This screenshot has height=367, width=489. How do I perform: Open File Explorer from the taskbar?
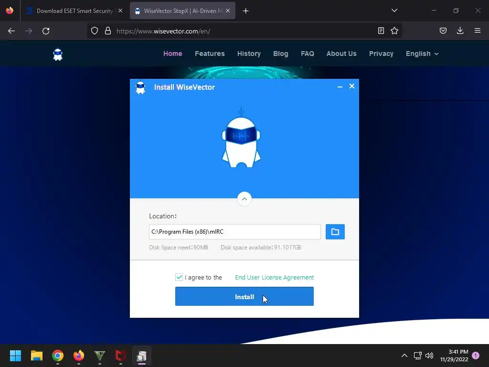click(x=36, y=356)
